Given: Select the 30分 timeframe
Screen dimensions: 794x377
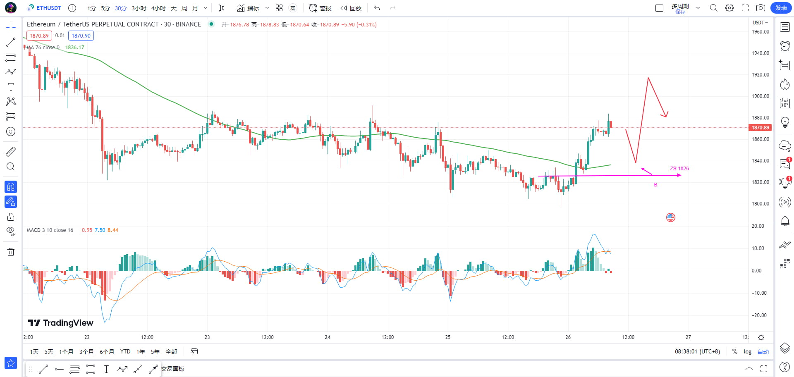Looking at the screenshot, I should point(121,8).
